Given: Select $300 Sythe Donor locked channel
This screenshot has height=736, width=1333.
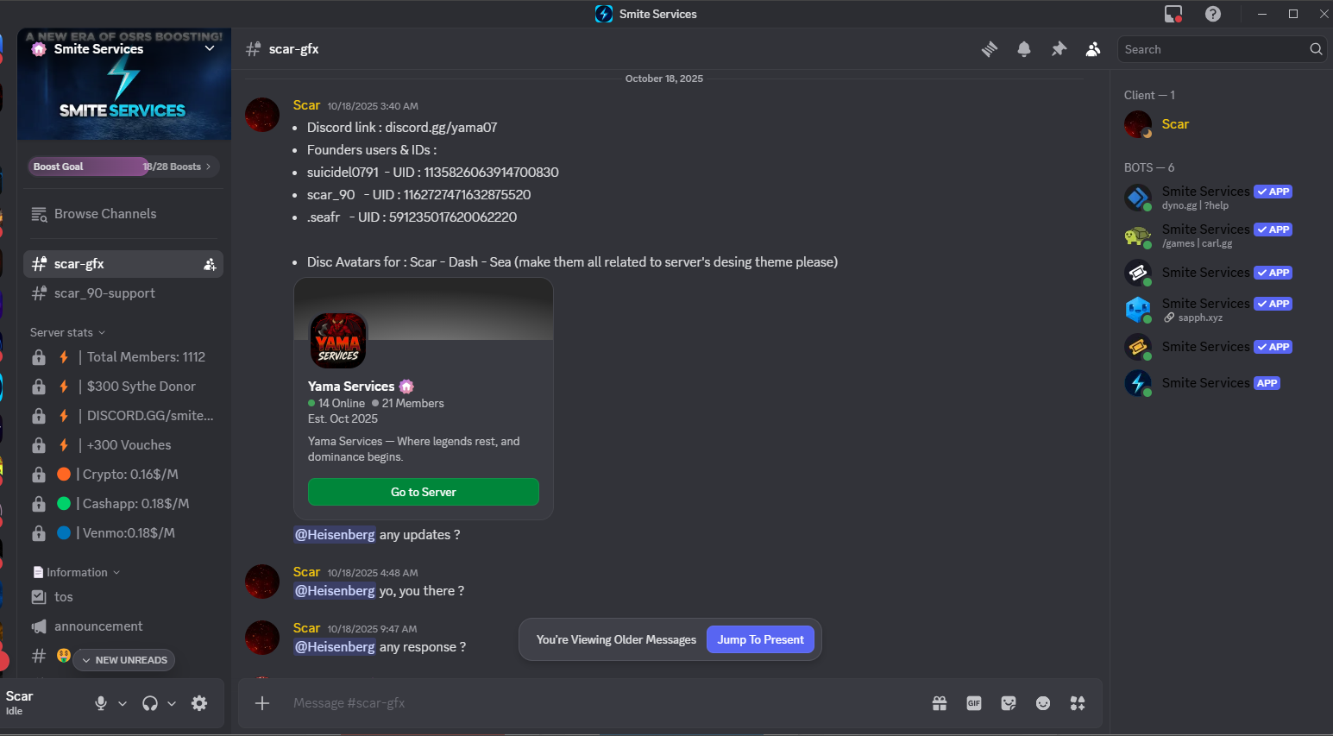Looking at the screenshot, I should 123,387.
